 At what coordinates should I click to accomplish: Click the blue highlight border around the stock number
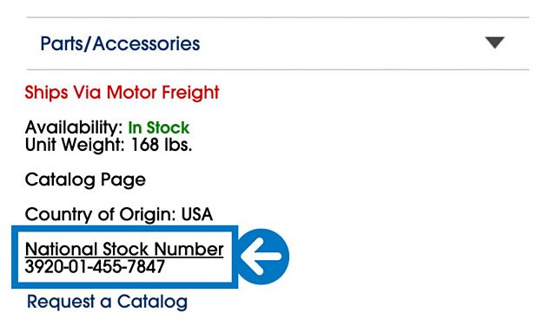tap(125, 229)
